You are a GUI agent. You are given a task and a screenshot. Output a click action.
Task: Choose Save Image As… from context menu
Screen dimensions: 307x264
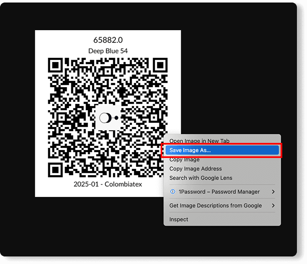222,150
